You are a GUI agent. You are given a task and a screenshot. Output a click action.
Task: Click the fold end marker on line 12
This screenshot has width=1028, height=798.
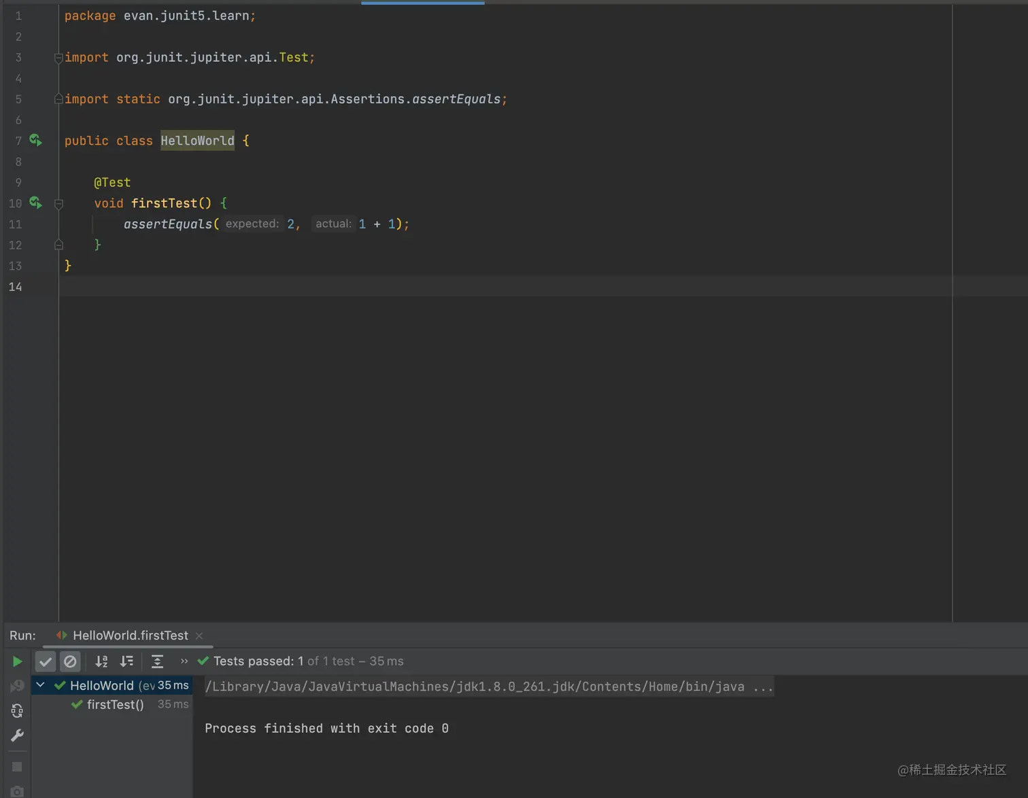click(58, 245)
